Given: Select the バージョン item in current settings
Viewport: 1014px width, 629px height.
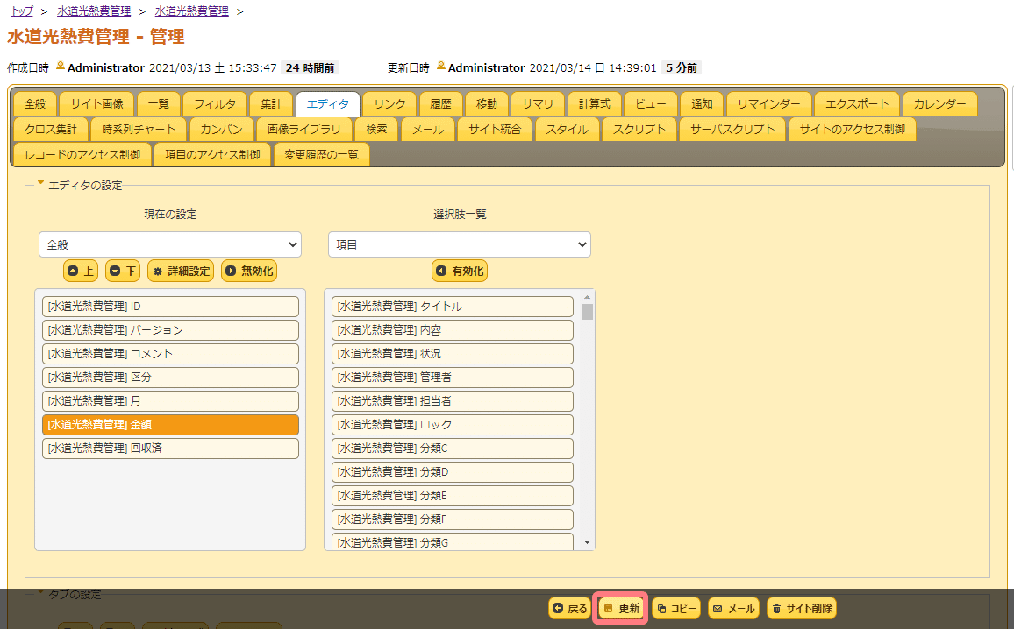Looking at the screenshot, I should [x=171, y=330].
